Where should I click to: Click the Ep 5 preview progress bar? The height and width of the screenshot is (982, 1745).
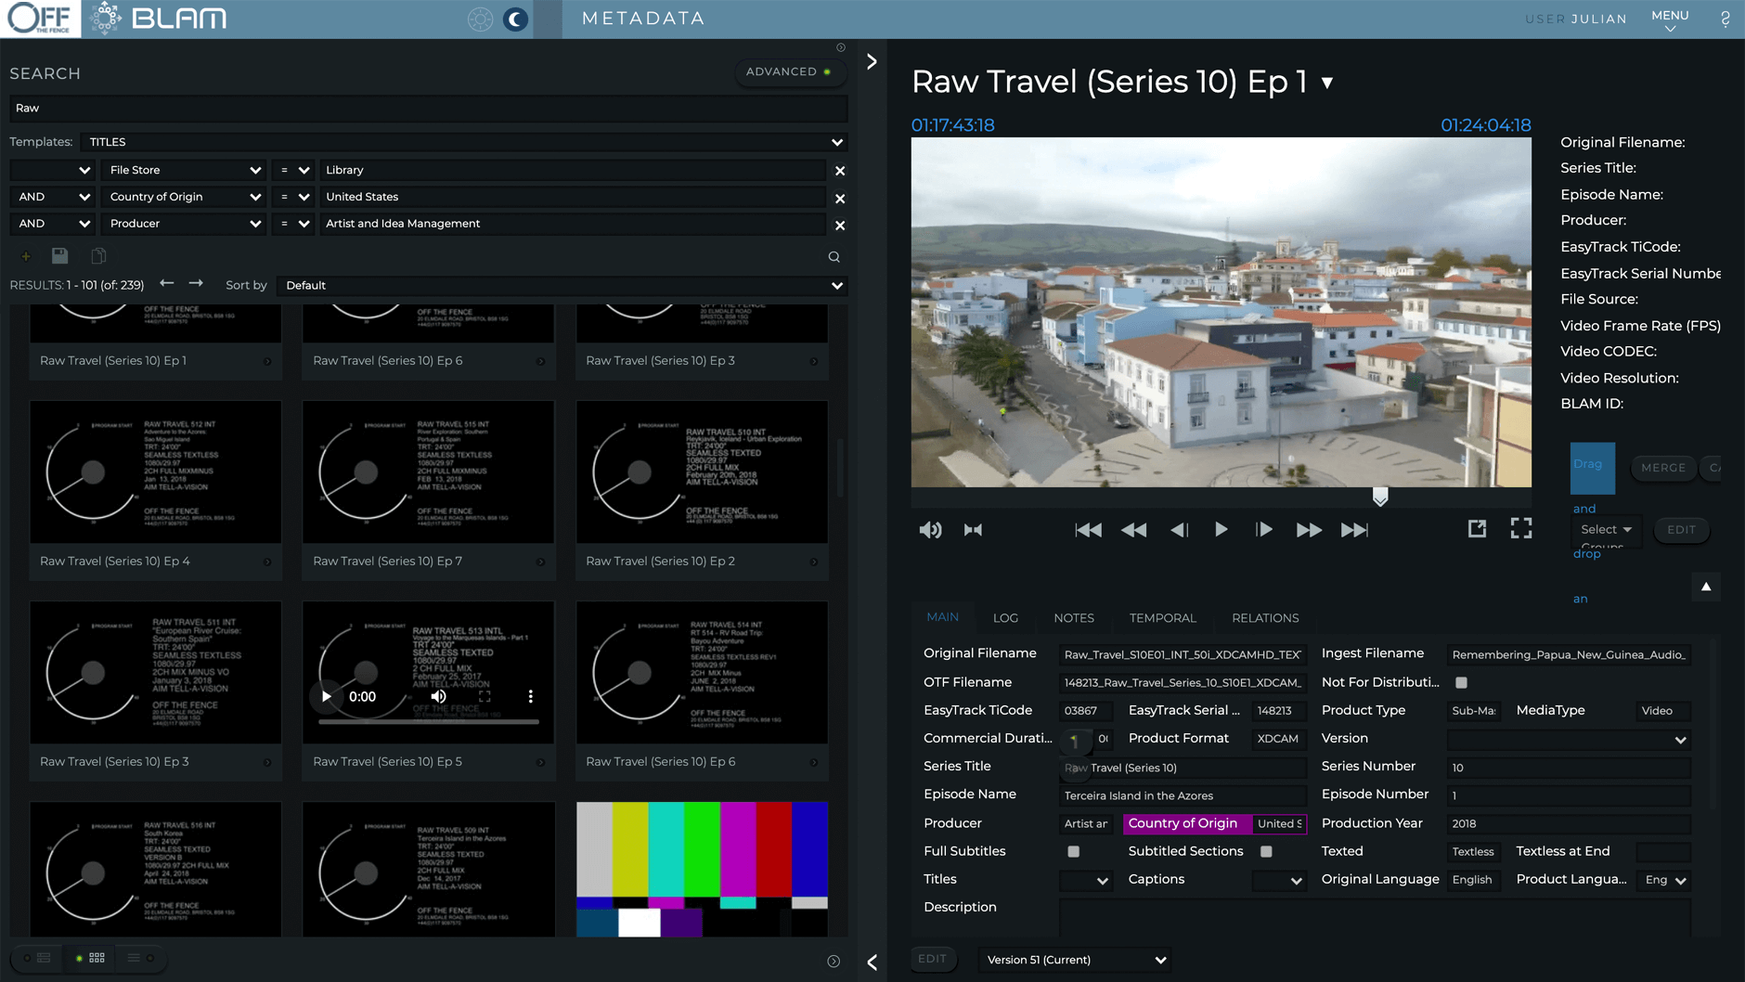click(x=428, y=721)
